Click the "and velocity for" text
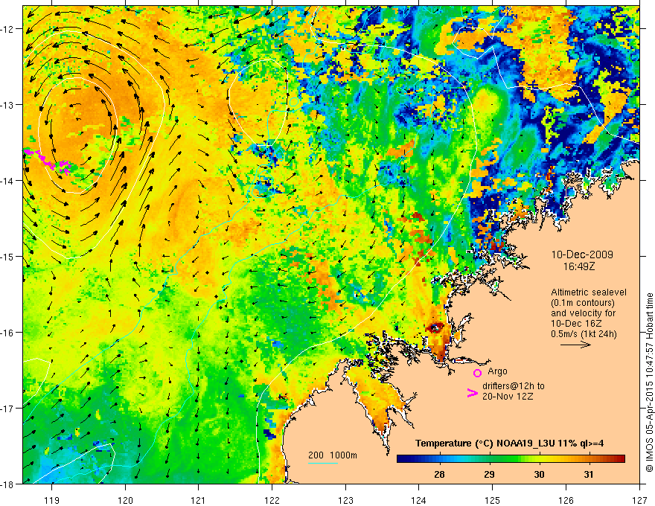Viewport: 655px width, 506px height. point(583,313)
